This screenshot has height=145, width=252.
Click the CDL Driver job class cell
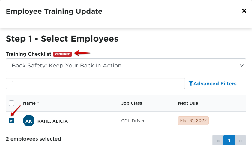click(x=133, y=121)
